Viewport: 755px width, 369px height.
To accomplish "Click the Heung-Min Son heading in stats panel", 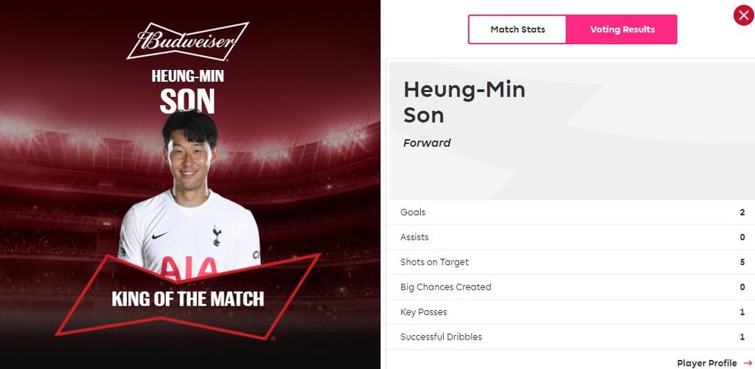I will 464,102.
